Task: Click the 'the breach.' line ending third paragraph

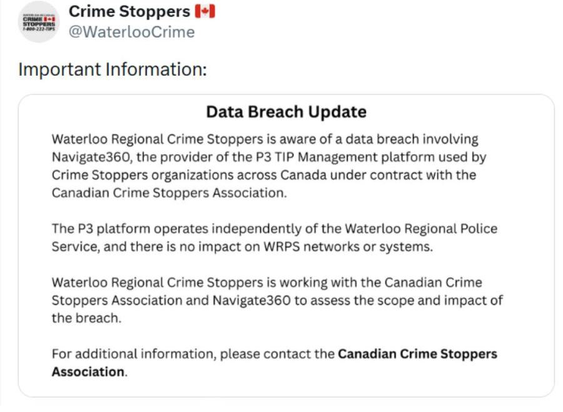Action: pyautogui.click(x=86, y=318)
